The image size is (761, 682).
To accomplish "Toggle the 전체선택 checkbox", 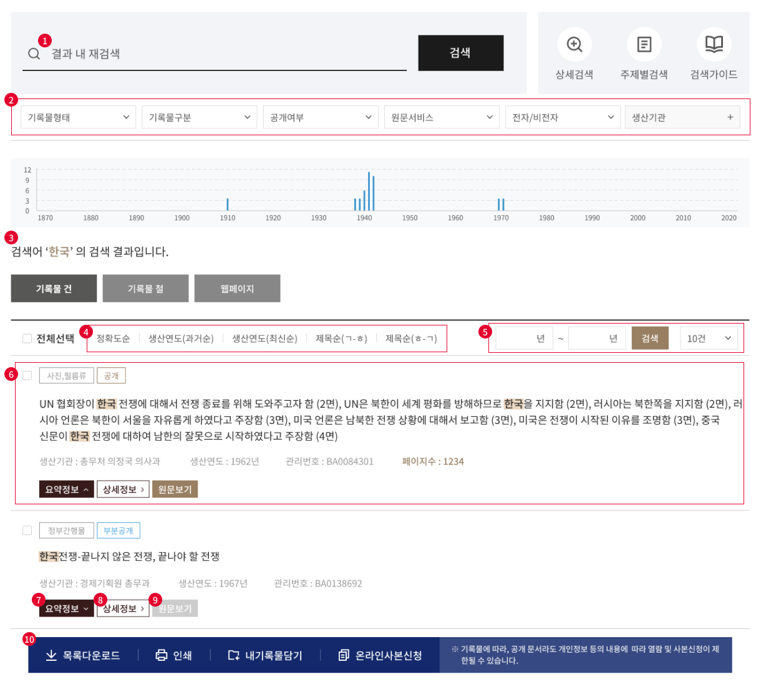I will (27, 339).
